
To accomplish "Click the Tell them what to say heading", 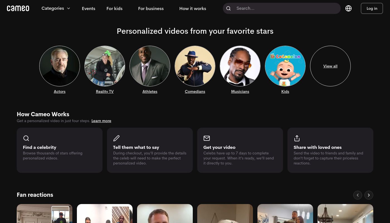I will [136, 147].
